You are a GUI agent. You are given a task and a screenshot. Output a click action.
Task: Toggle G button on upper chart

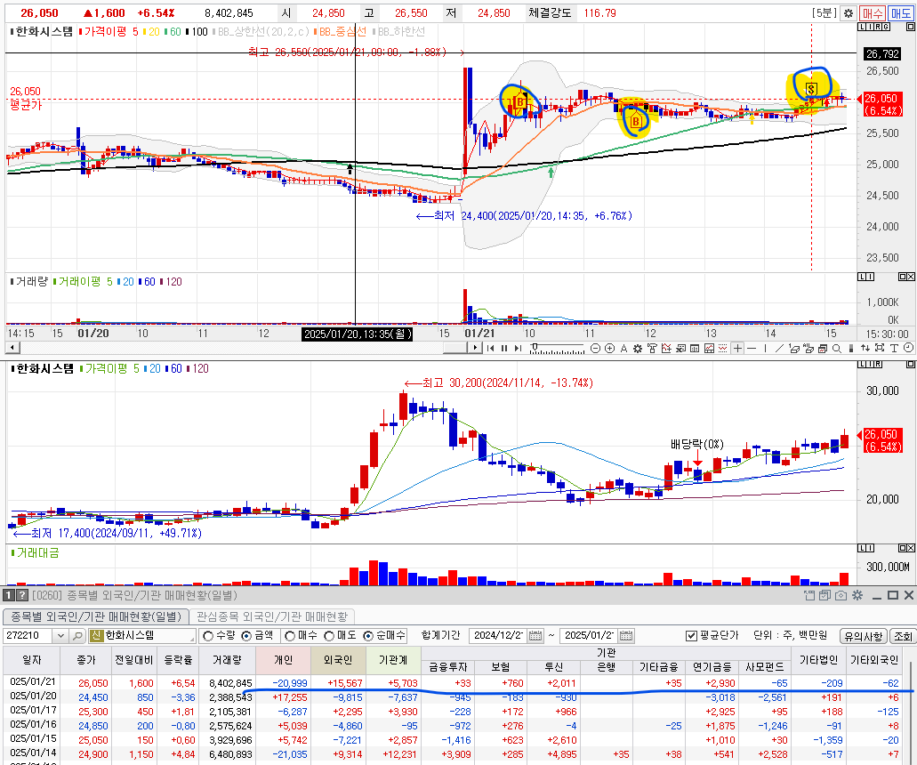(x=887, y=27)
